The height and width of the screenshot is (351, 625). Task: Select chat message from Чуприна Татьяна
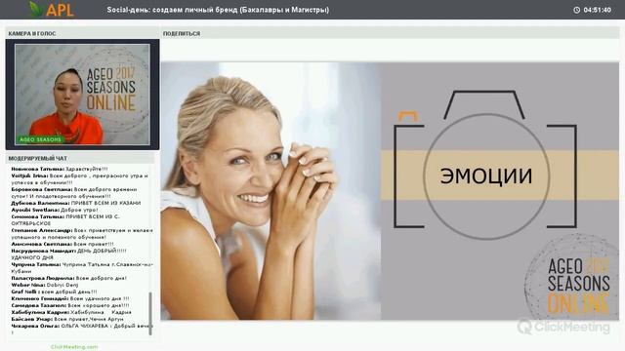[x=82, y=268]
